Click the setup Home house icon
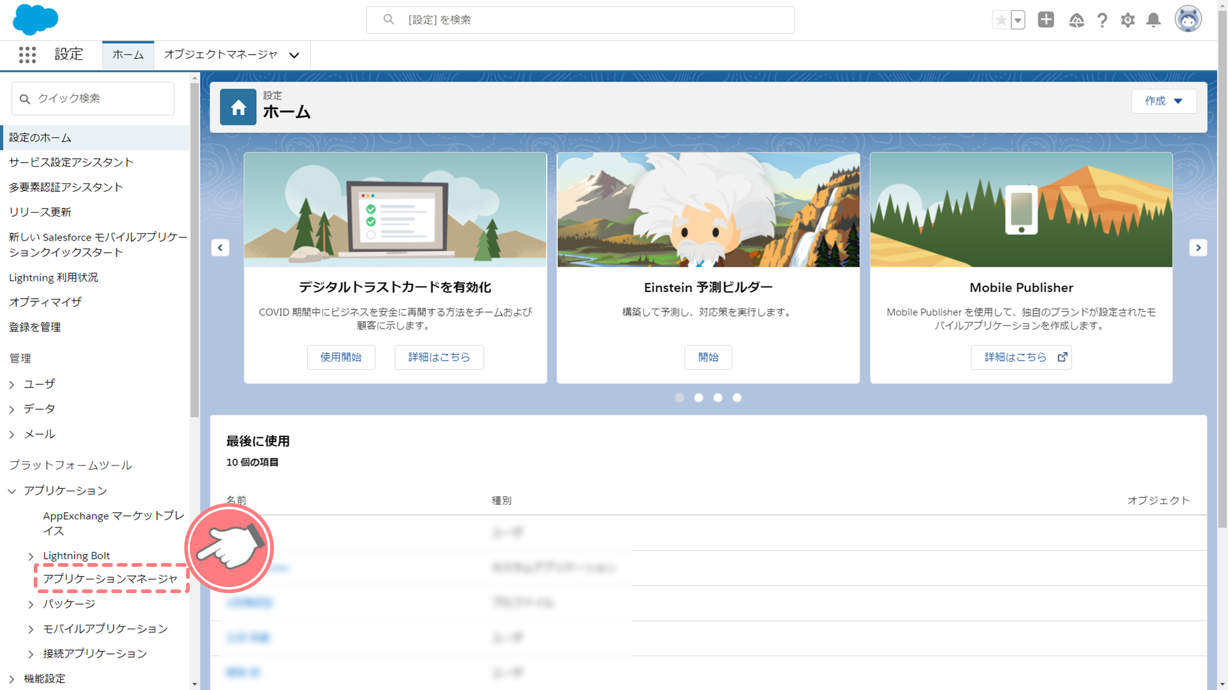Image resolution: width=1228 pixels, height=690 pixels. pos(238,107)
